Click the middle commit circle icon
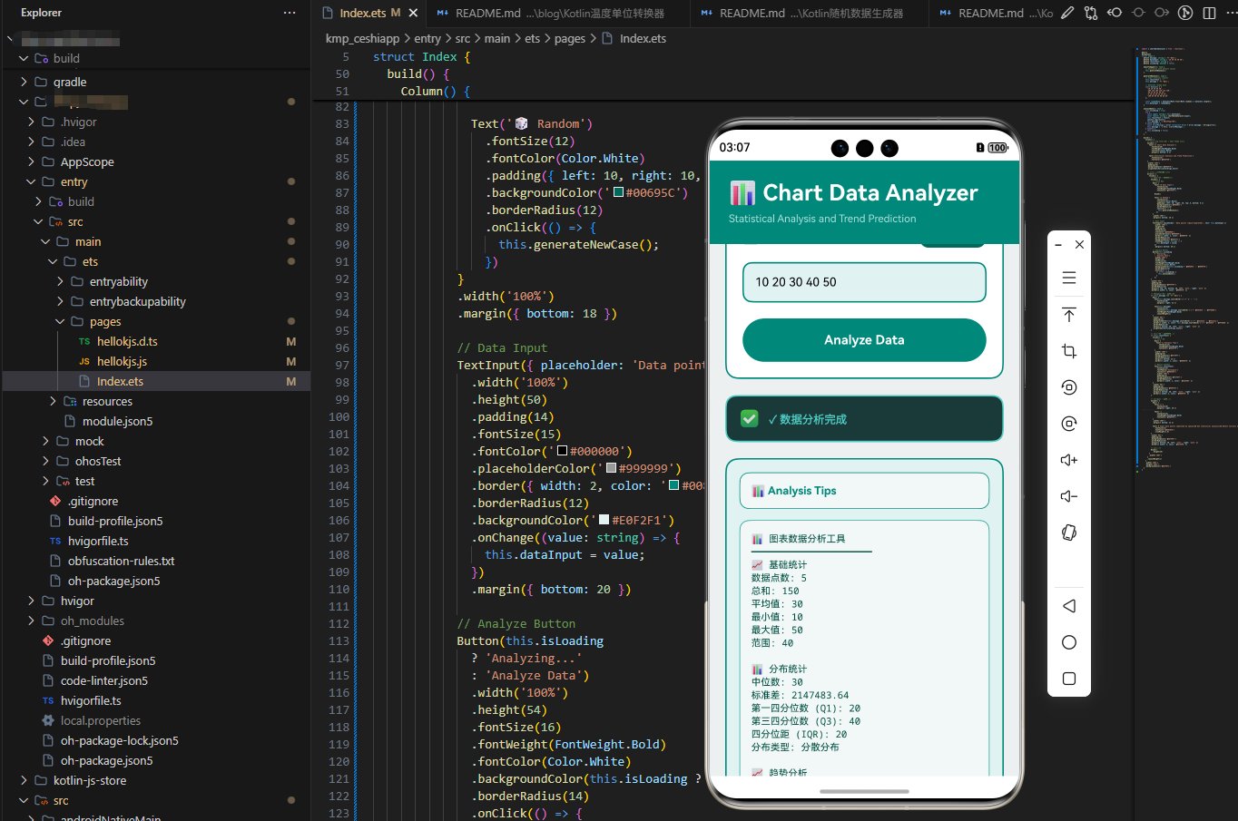This screenshot has height=821, width=1238. pyautogui.click(x=1138, y=13)
